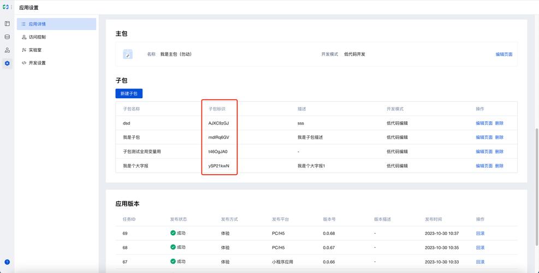The image size is (539, 273).
Task: Click 编辑页面 link for the main package
Action: (x=504, y=54)
